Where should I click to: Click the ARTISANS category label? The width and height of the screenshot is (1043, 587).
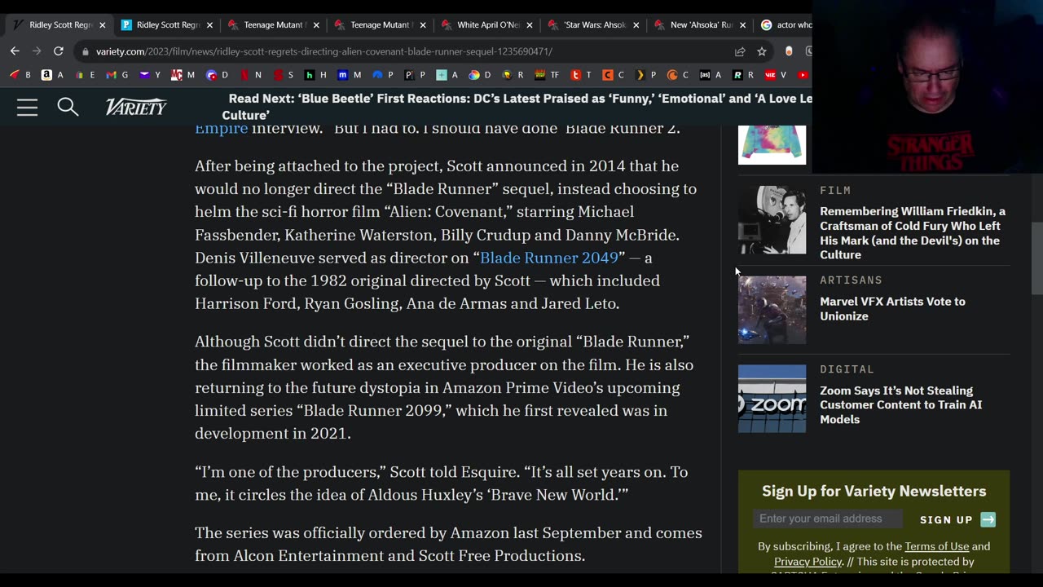point(851,280)
